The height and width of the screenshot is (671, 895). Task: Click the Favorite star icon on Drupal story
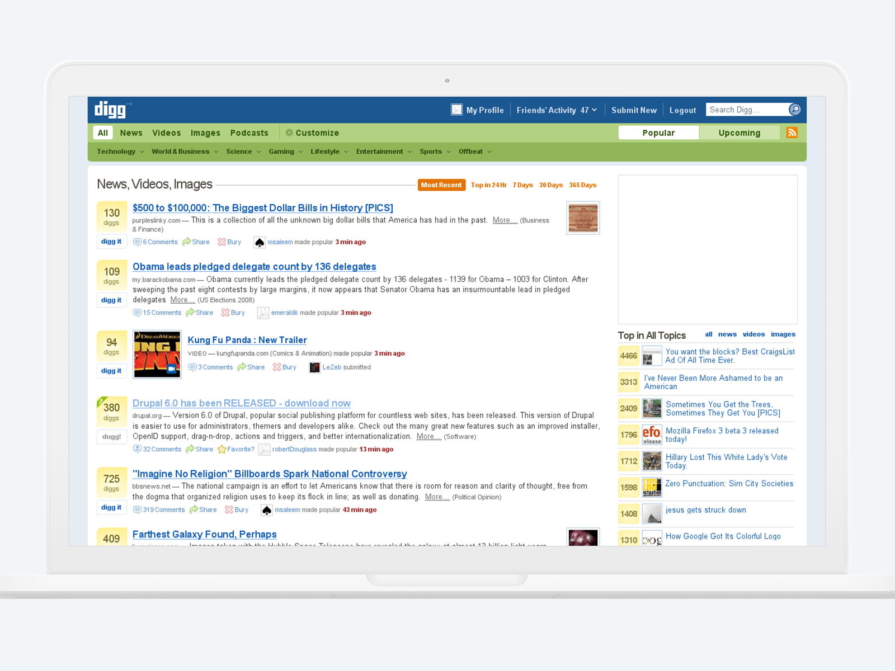[x=222, y=449]
